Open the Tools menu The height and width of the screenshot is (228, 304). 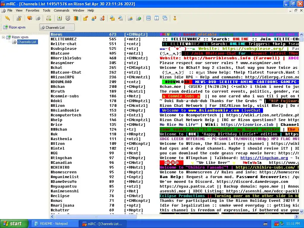(x=47, y=10)
